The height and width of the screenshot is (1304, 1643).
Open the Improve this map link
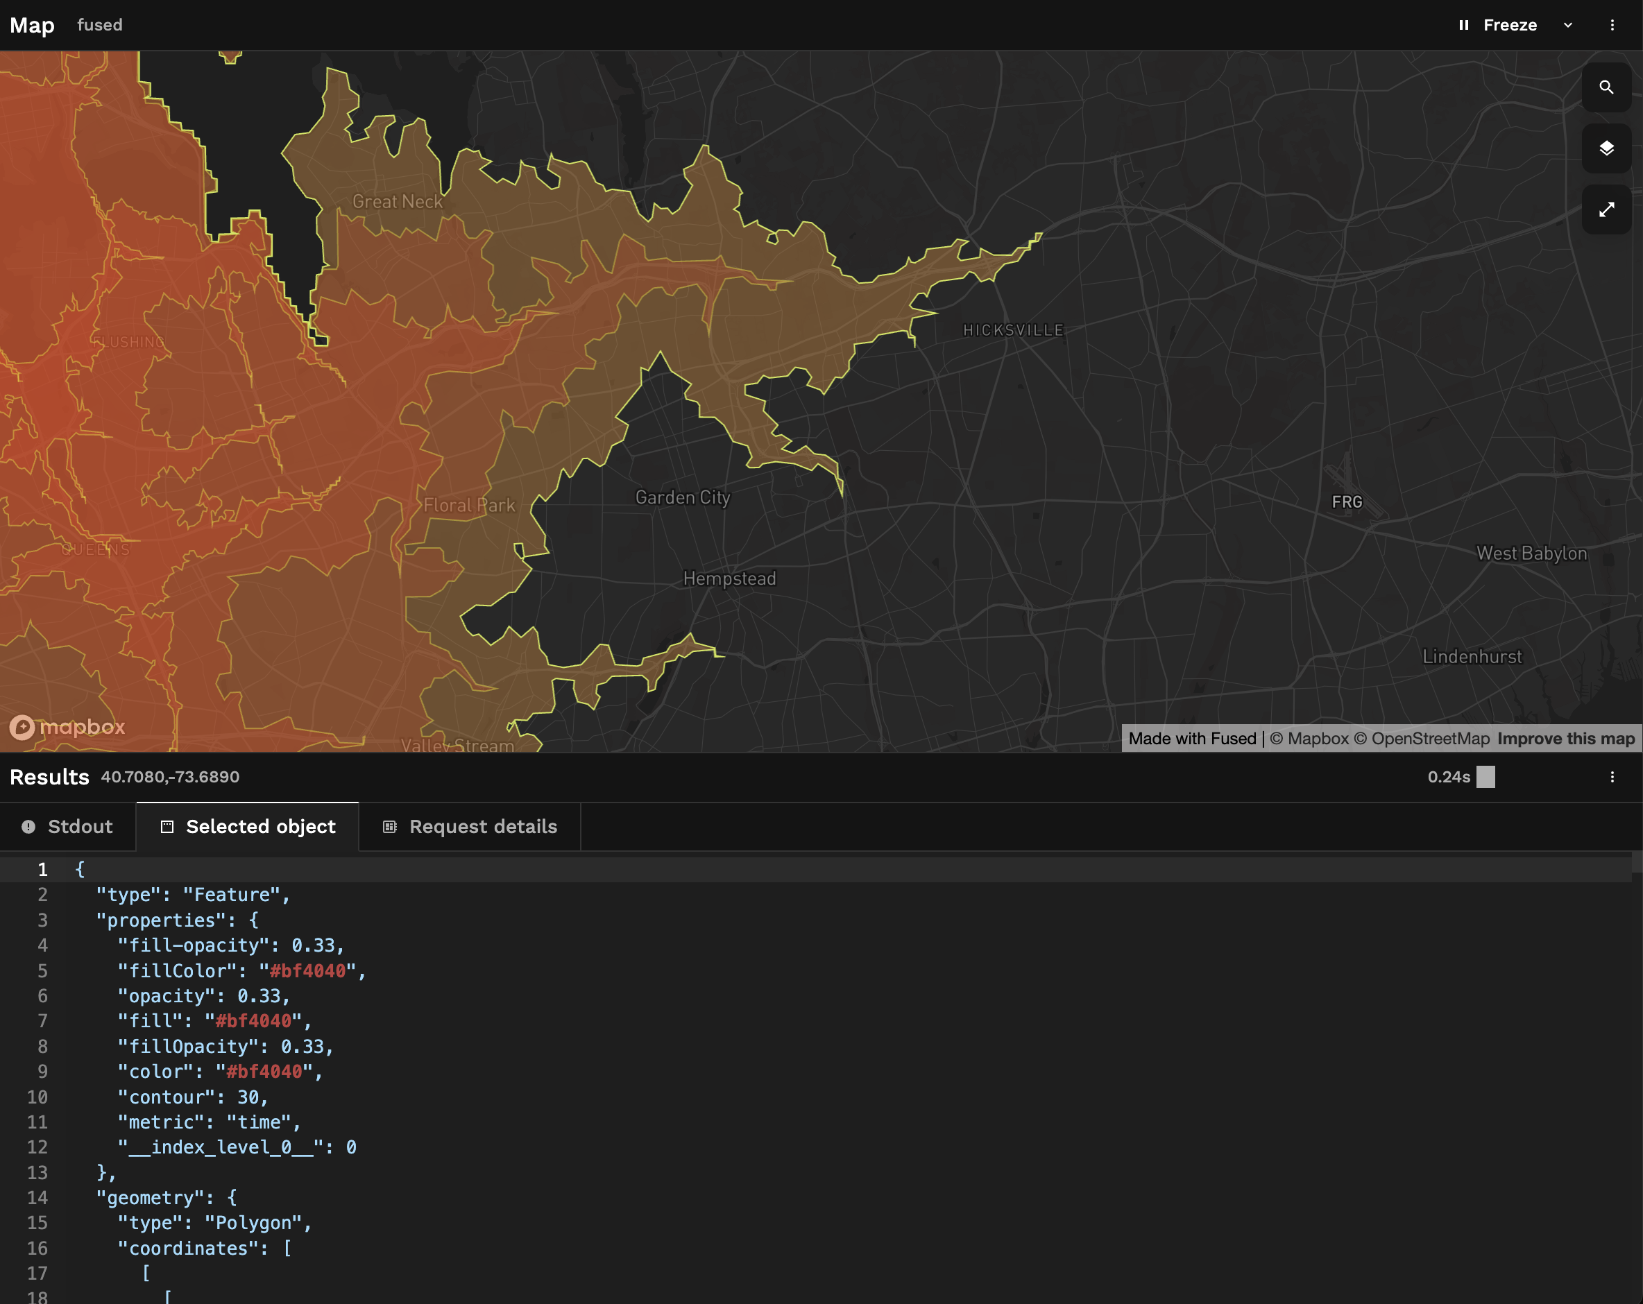pyautogui.click(x=1566, y=739)
